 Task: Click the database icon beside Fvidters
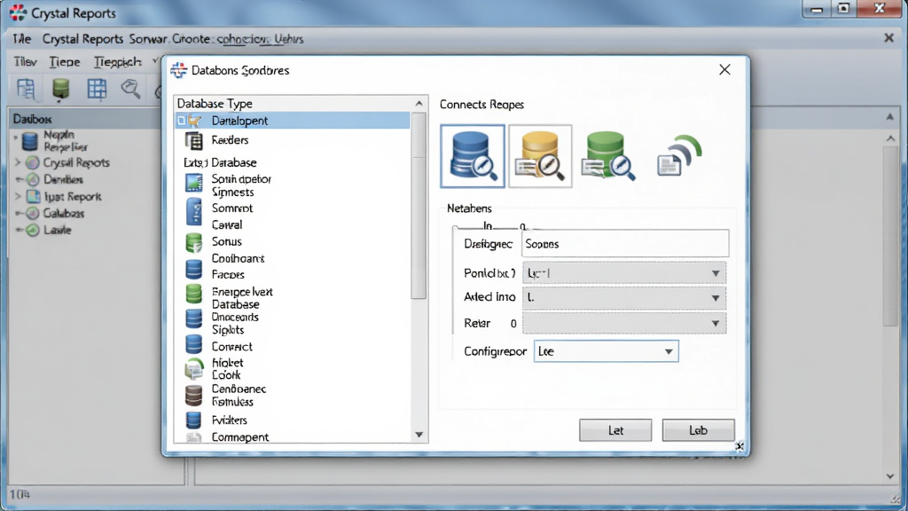click(x=193, y=420)
